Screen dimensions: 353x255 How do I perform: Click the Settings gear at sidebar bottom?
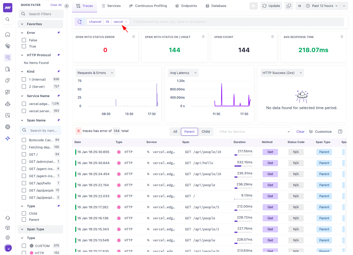click(7, 238)
